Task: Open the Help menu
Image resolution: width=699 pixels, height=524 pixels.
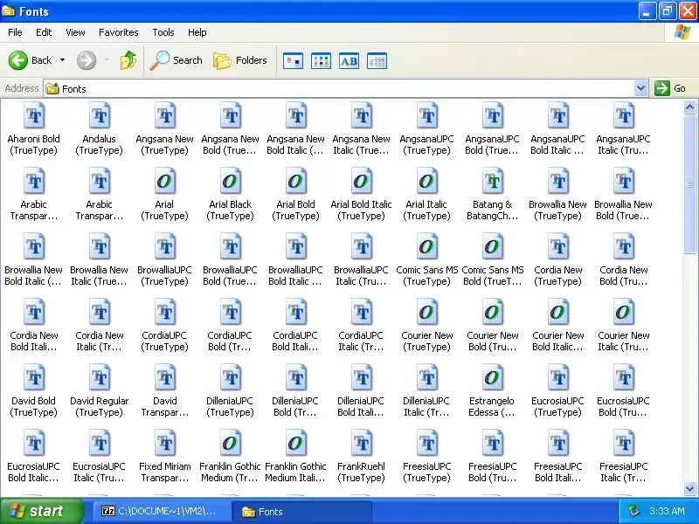Action: [x=197, y=32]
